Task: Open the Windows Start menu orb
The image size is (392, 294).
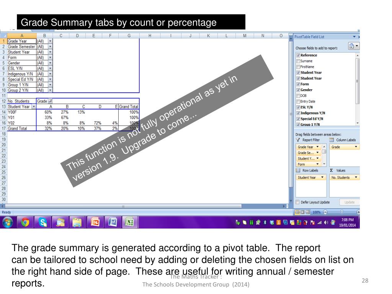Action: 8,222
